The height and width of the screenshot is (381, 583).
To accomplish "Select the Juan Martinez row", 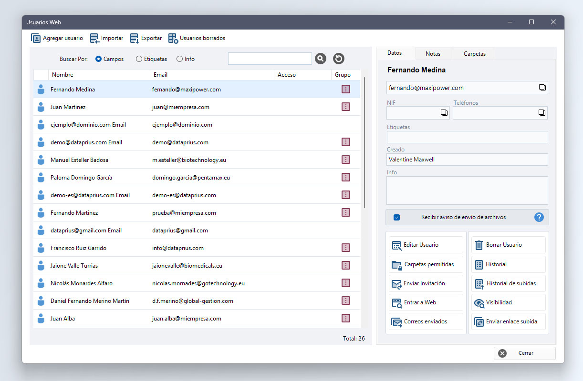I will click(x=197, y=107).
